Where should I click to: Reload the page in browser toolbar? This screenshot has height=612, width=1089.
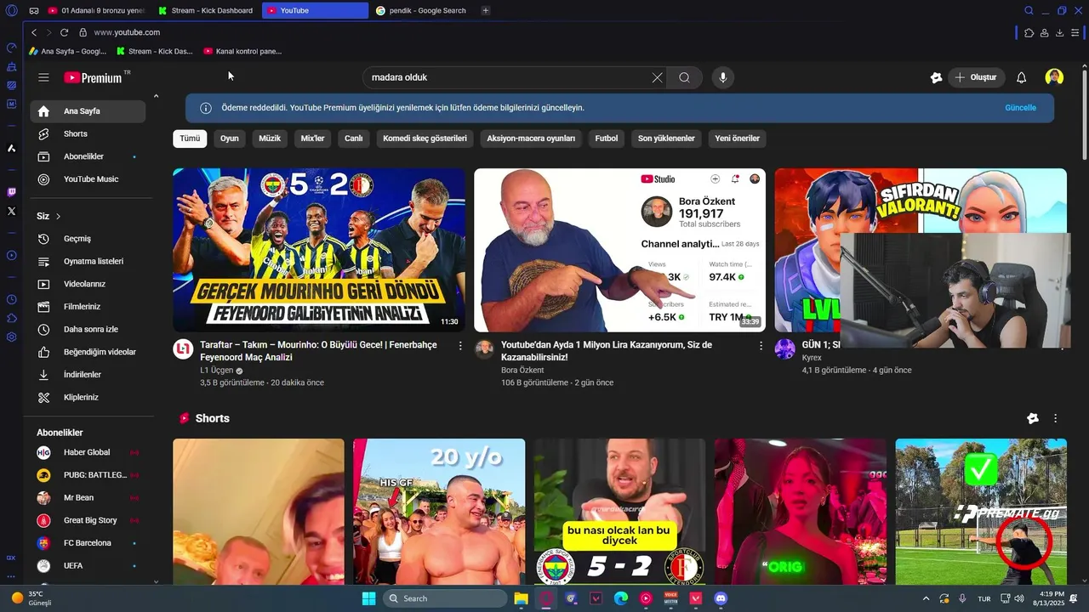(x=64, y=32)
